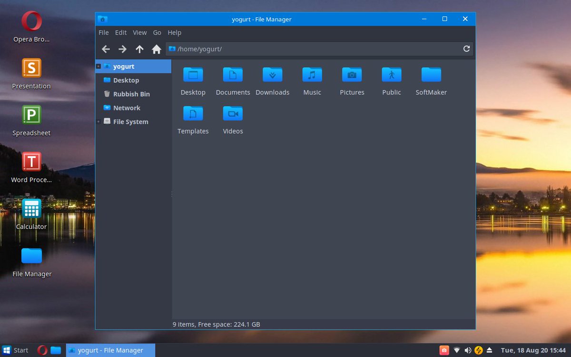Refresh the current folder view

[x=466, y=49]
